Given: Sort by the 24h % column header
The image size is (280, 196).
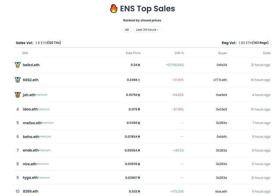Looking at the screenshot, I should click(x=179, y=53).
